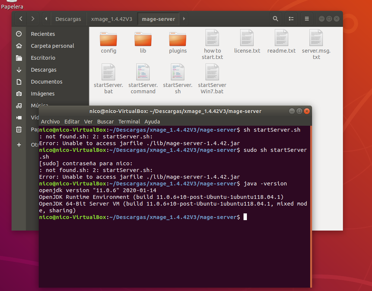This screenshot has height=291, width=372.
Task: Click the java -version command text
Action: (x=265, y=184)
